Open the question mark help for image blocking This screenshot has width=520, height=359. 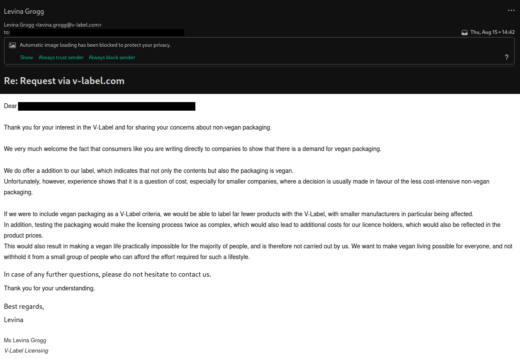(x=507, y=57)
